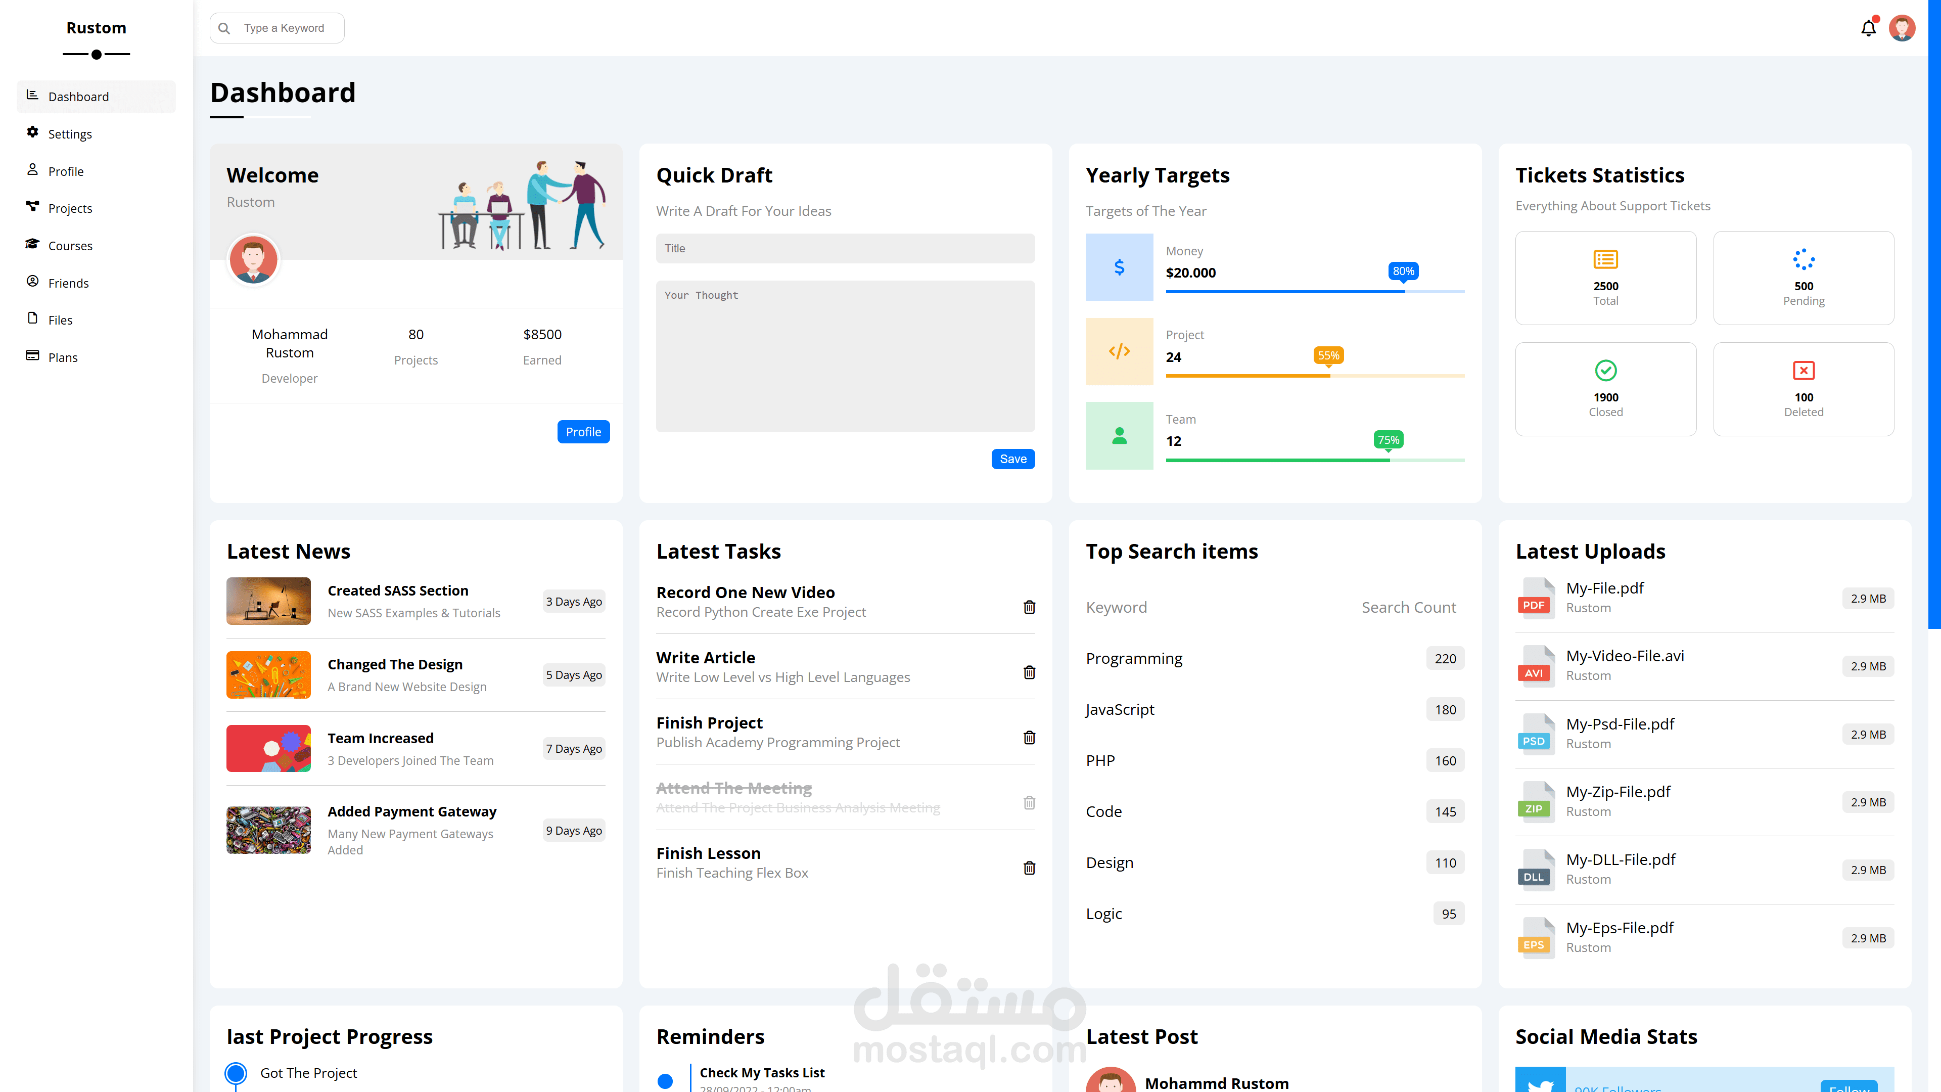The image size is (1941, 1092).
Task: Click the ZIP file icon
Action: [x=1536, y=802]
